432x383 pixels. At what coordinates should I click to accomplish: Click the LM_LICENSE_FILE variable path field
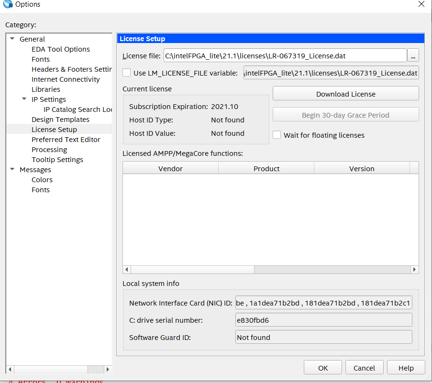[x=331, y=73]
